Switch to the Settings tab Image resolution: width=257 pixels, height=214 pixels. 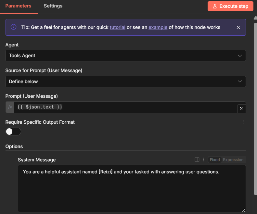[x=53, y=6]
